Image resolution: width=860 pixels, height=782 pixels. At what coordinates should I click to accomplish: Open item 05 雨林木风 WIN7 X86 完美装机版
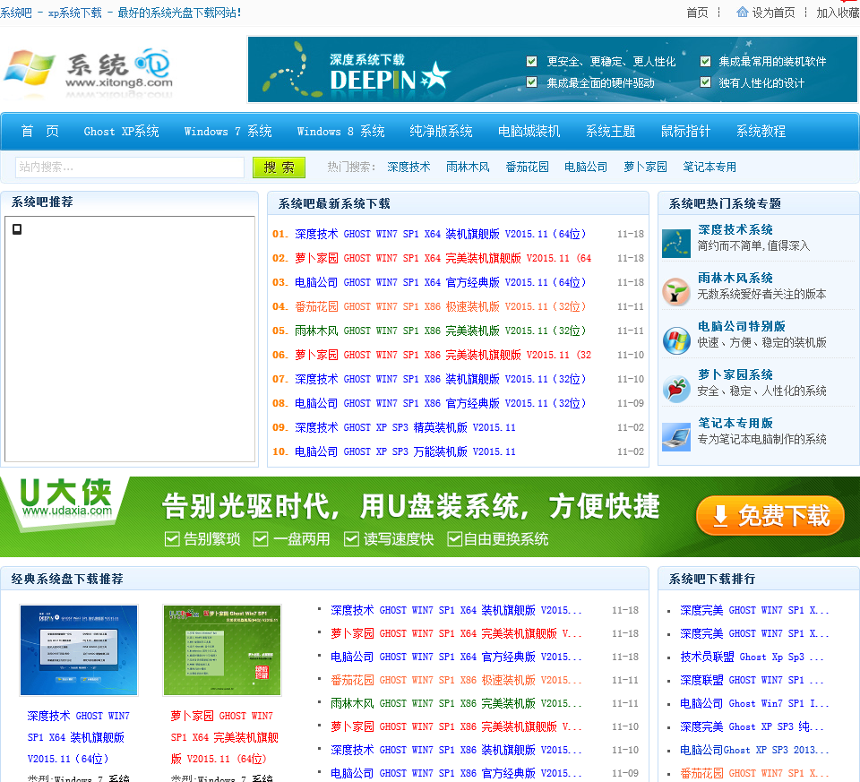[x=441, y=331]
